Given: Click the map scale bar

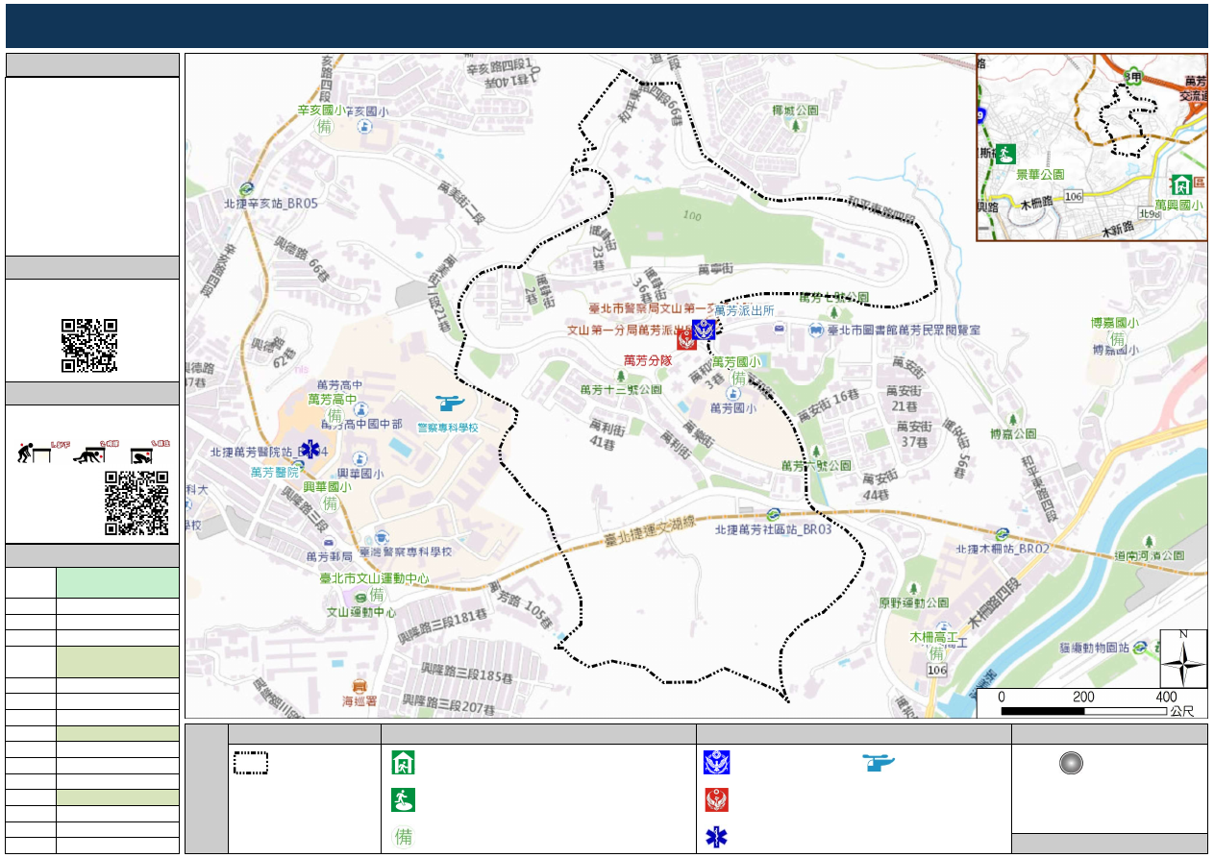Looking at the screenshot, I should pos(1084,711).
